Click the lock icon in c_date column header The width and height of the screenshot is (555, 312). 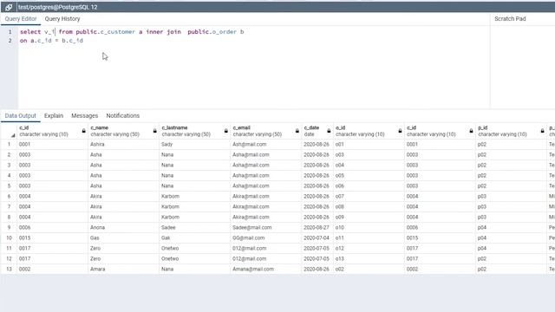tap(329, 131)
